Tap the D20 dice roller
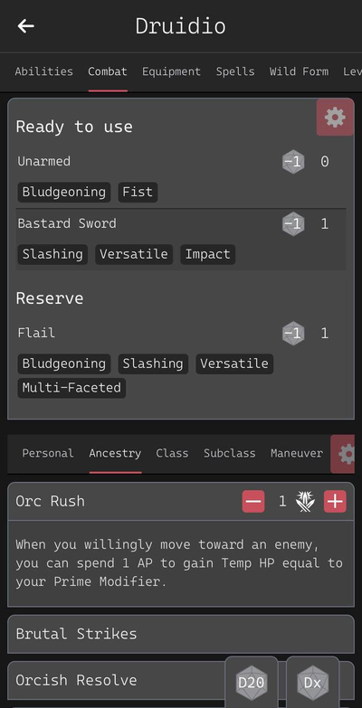This screenshot has height=708, width=362. coord(252,683)
